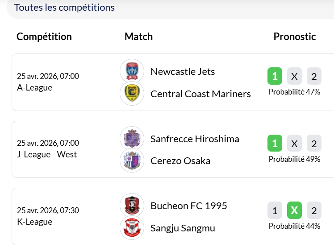
Task: Select draw X for Newcastle Jets match
Action: tap(294, 76)
